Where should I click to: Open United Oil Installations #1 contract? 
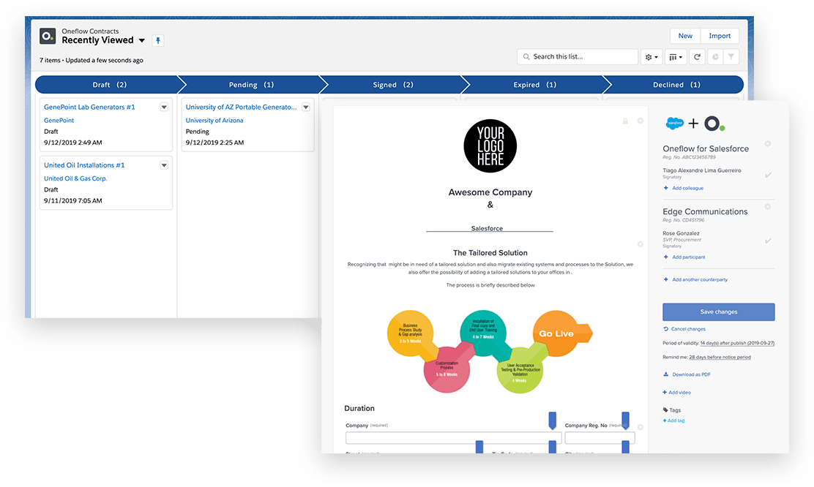[x=84, y=165]
